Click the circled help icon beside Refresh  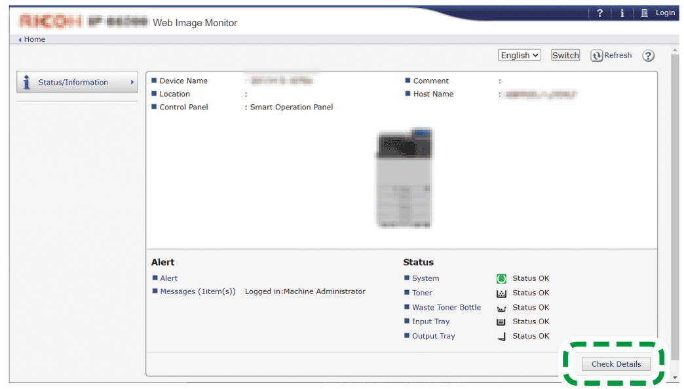[x=648, y=56]
